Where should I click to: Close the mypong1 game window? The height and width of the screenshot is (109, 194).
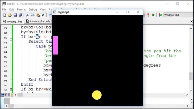tap(138, 12)
